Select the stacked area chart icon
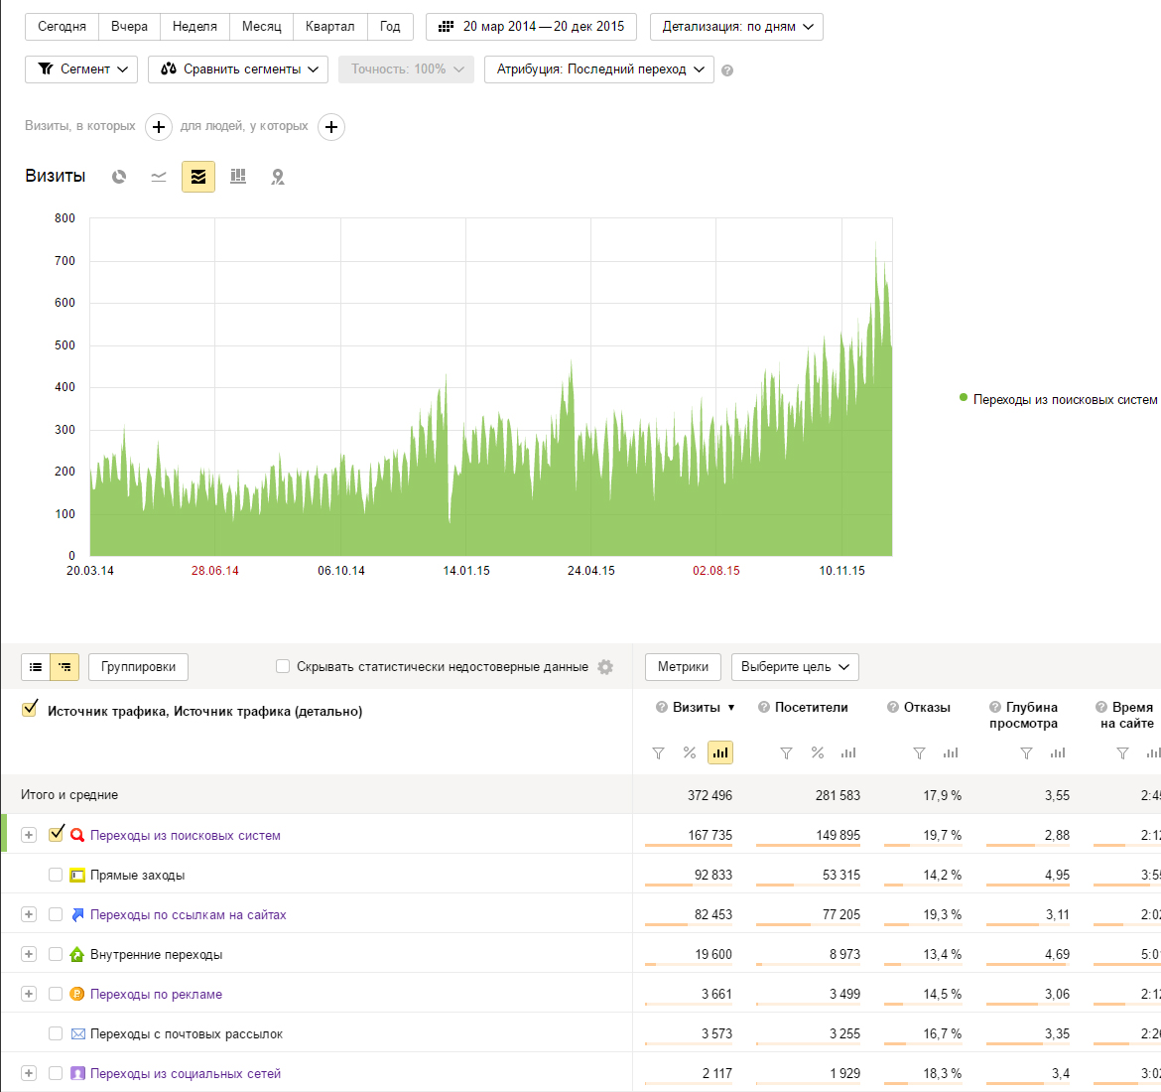1161x1092 pixels. [198, 177]
